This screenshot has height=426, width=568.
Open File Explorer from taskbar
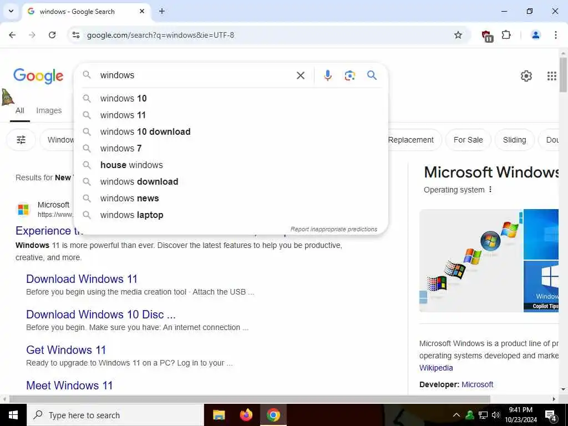point(219,415)
